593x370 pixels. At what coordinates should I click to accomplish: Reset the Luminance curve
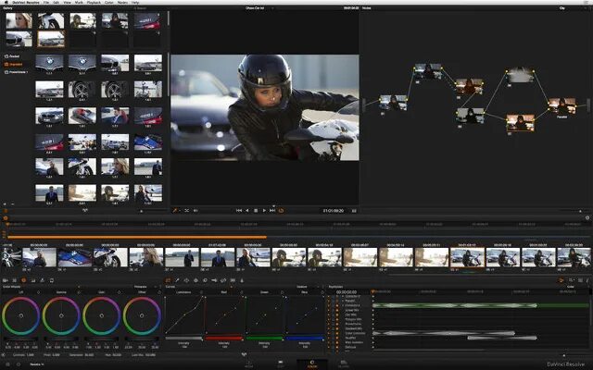click(202, 292)
